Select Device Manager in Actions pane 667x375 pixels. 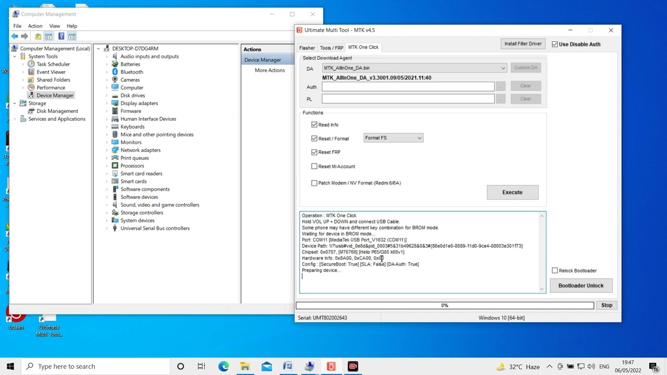point(268,60)
